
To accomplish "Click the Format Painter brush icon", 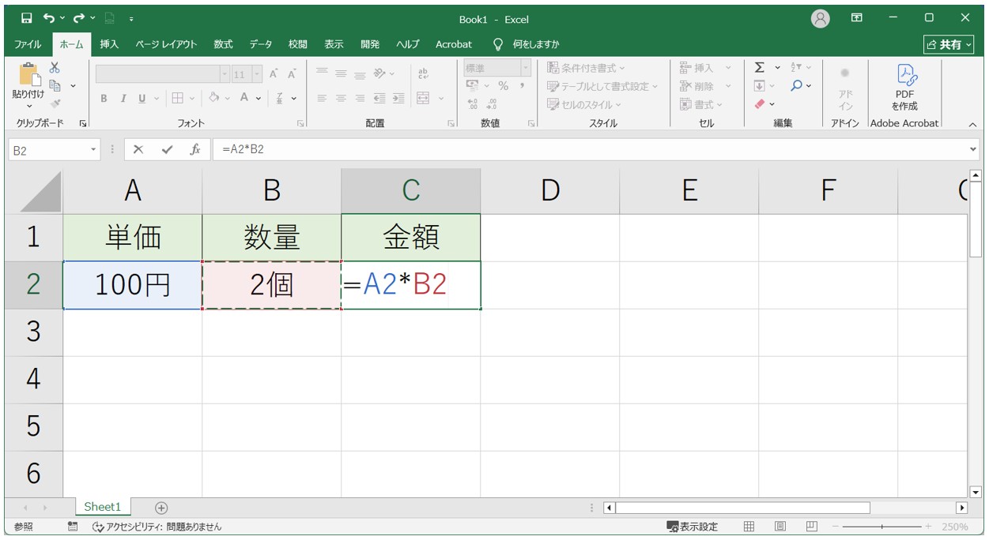I will (x=55, y=103).
